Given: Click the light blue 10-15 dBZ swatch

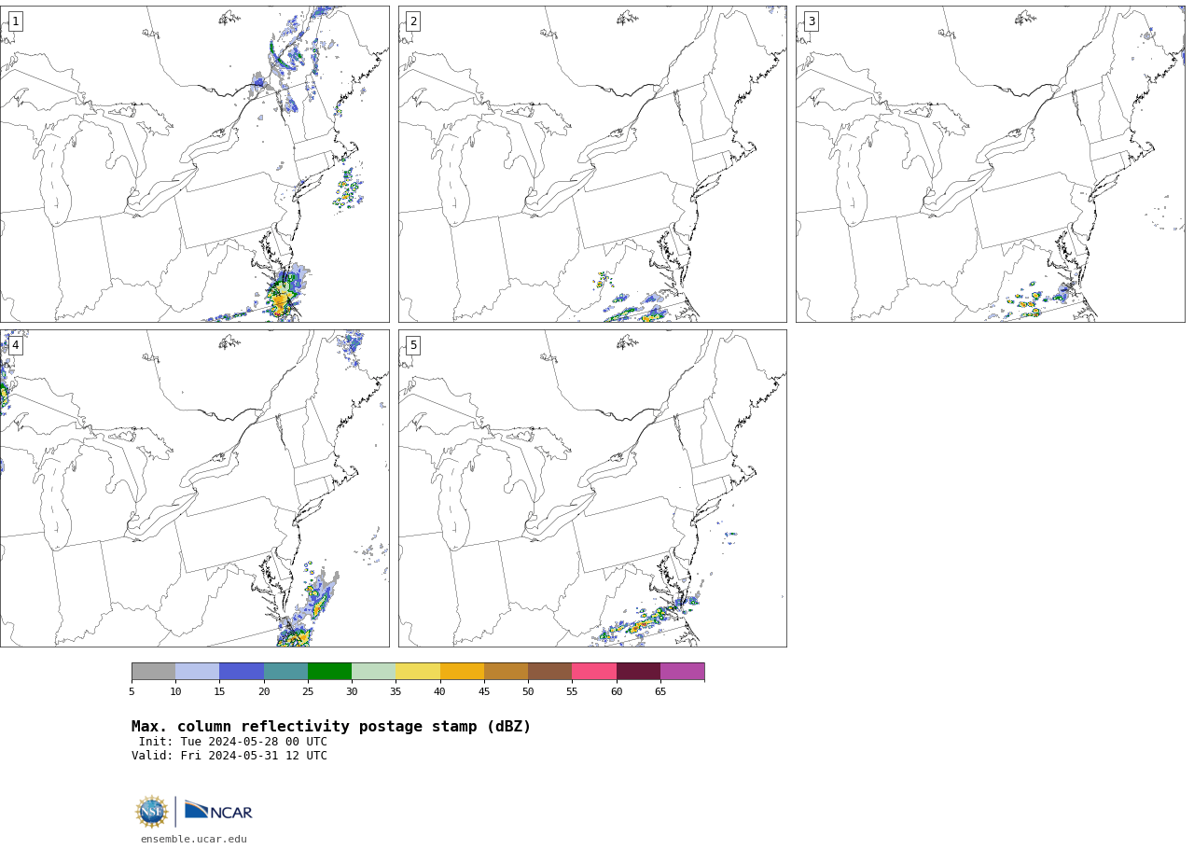Looking at the screenshot, I should (197, 672).
